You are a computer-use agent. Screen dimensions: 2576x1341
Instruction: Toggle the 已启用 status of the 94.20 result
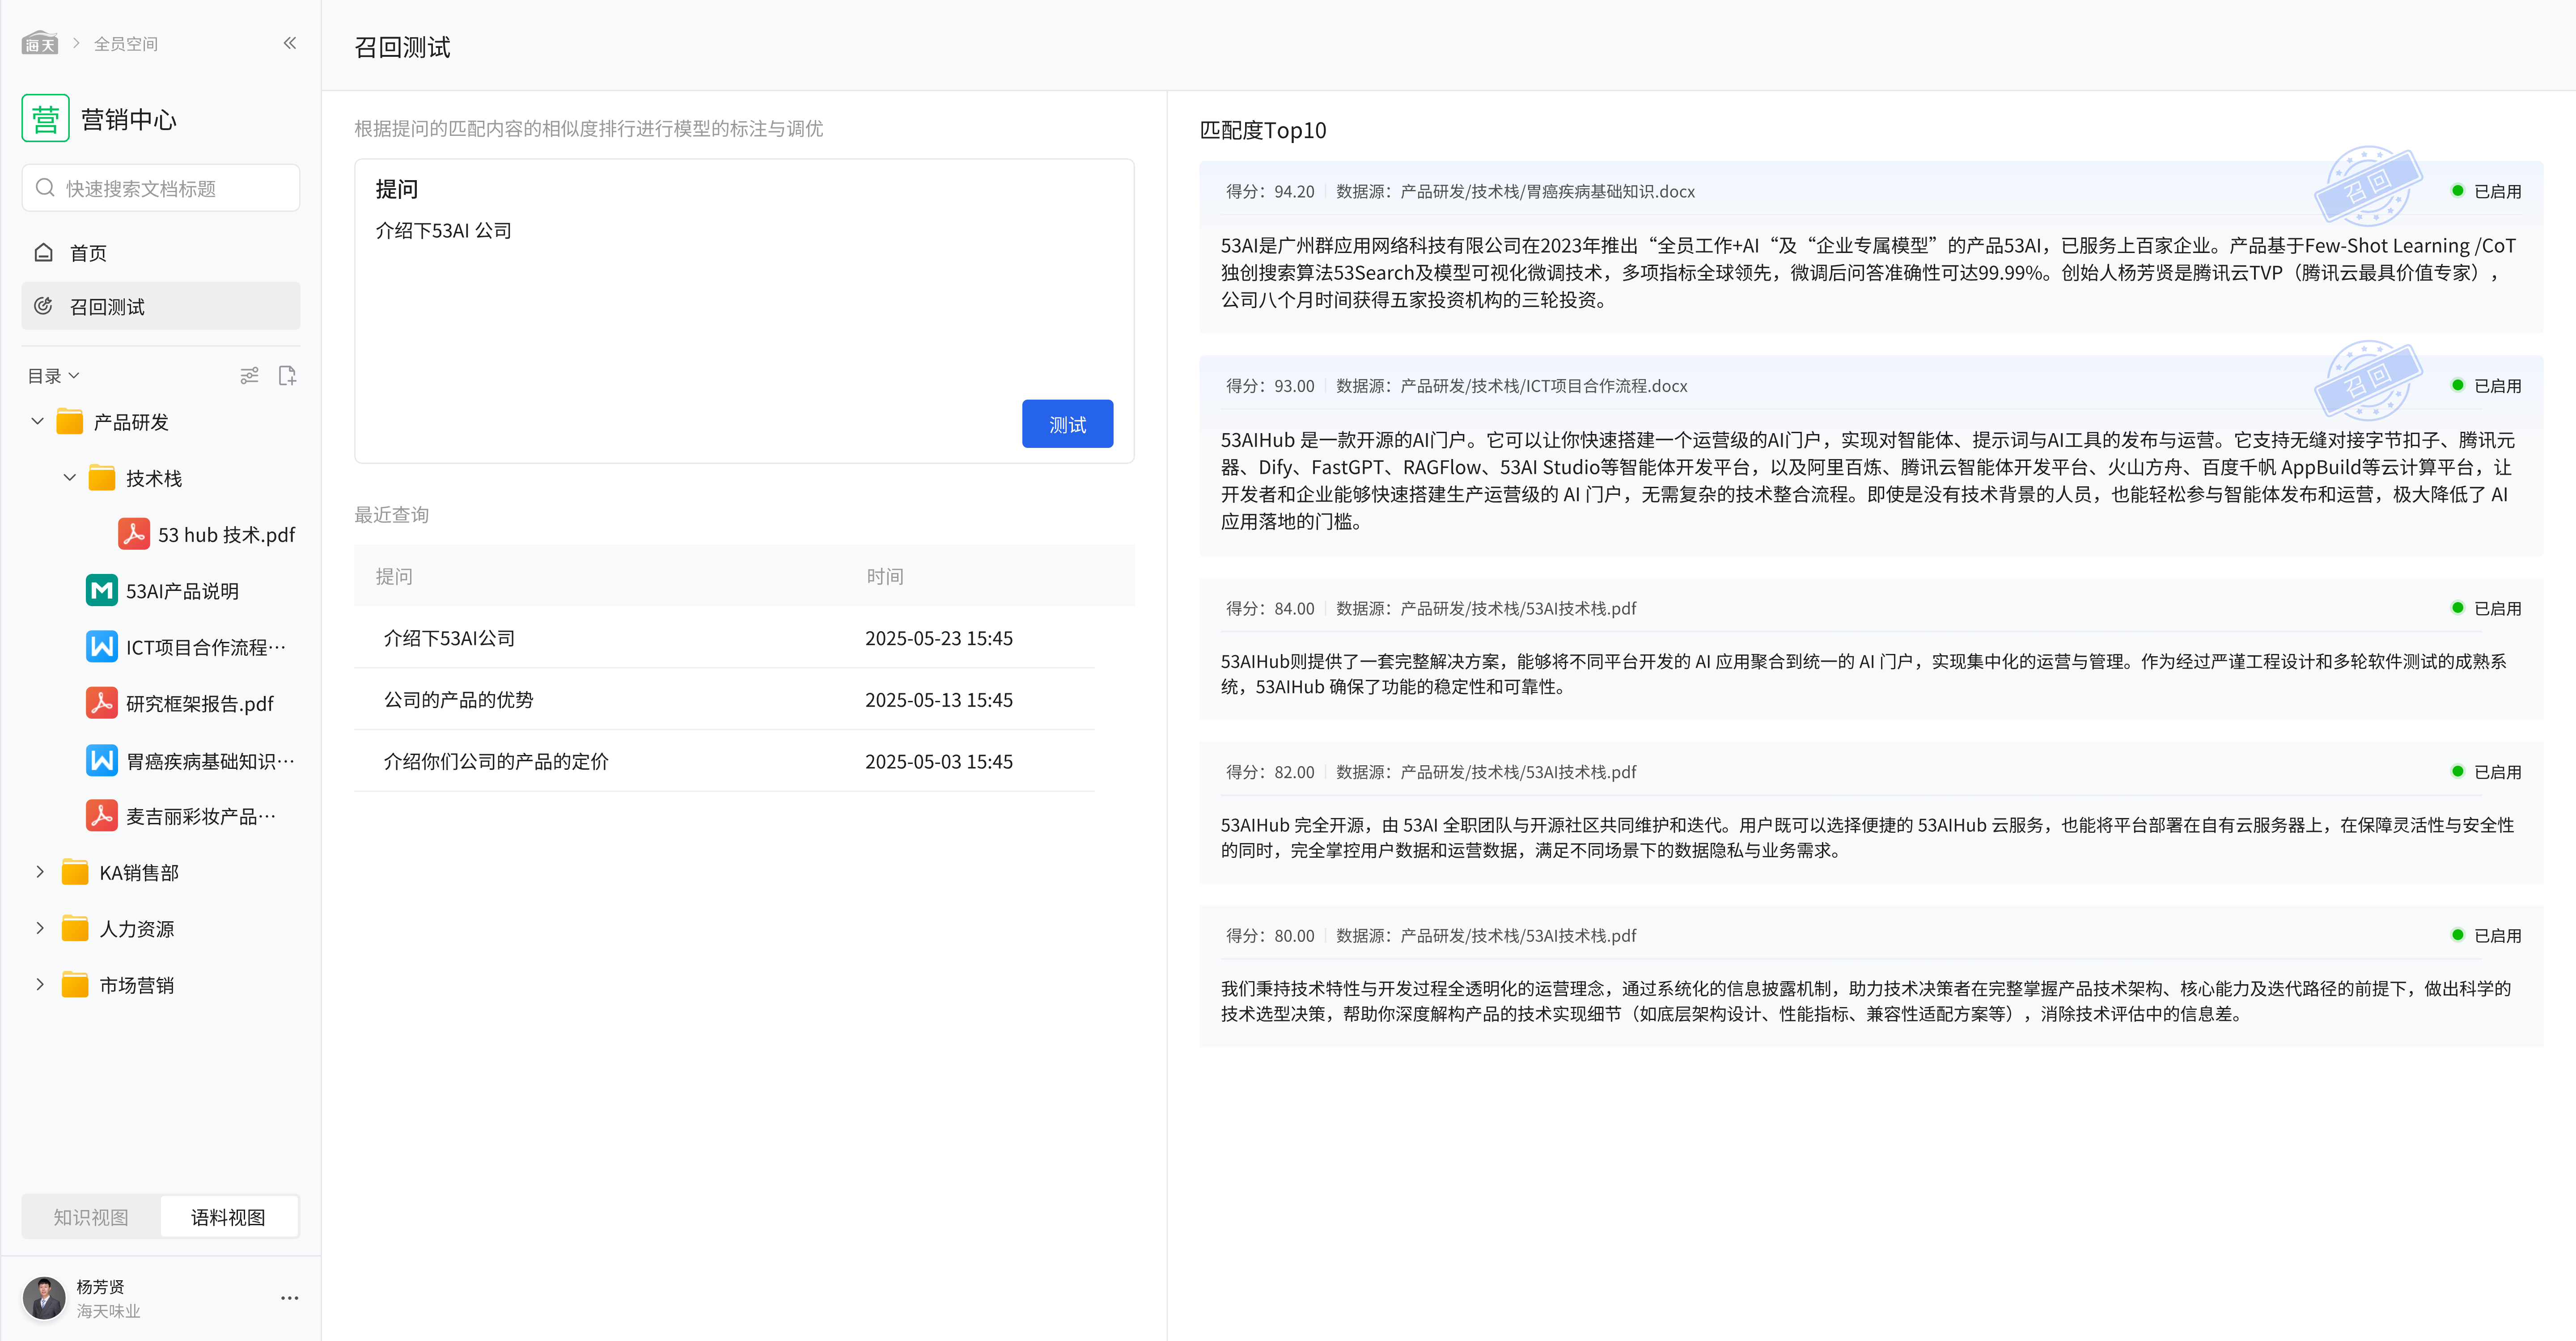click(2487, 191)
